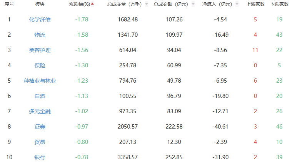Click 证券 net inflow value -40.61
The image size is (292, 163).
pos(220,127)
